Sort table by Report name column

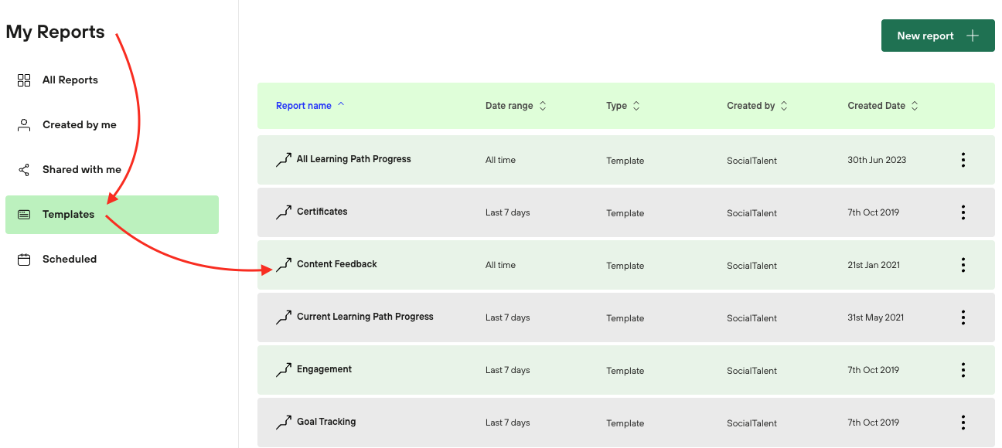tap(304, 106)
